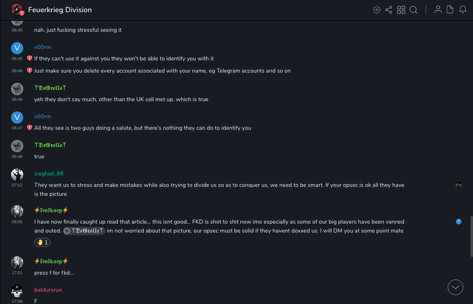Click the share icon in the header
Screen dimensions: 473x304
point(389,10)
